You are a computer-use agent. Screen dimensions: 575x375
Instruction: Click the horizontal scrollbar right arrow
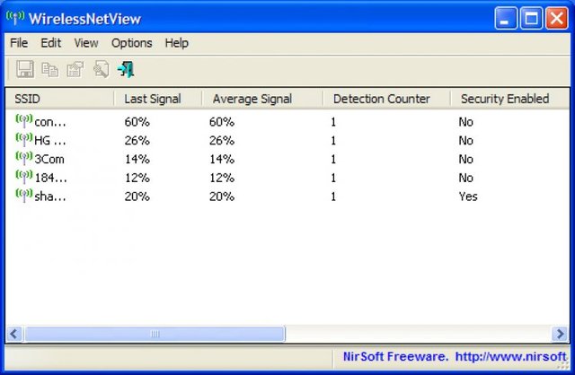tap(560, 334)
